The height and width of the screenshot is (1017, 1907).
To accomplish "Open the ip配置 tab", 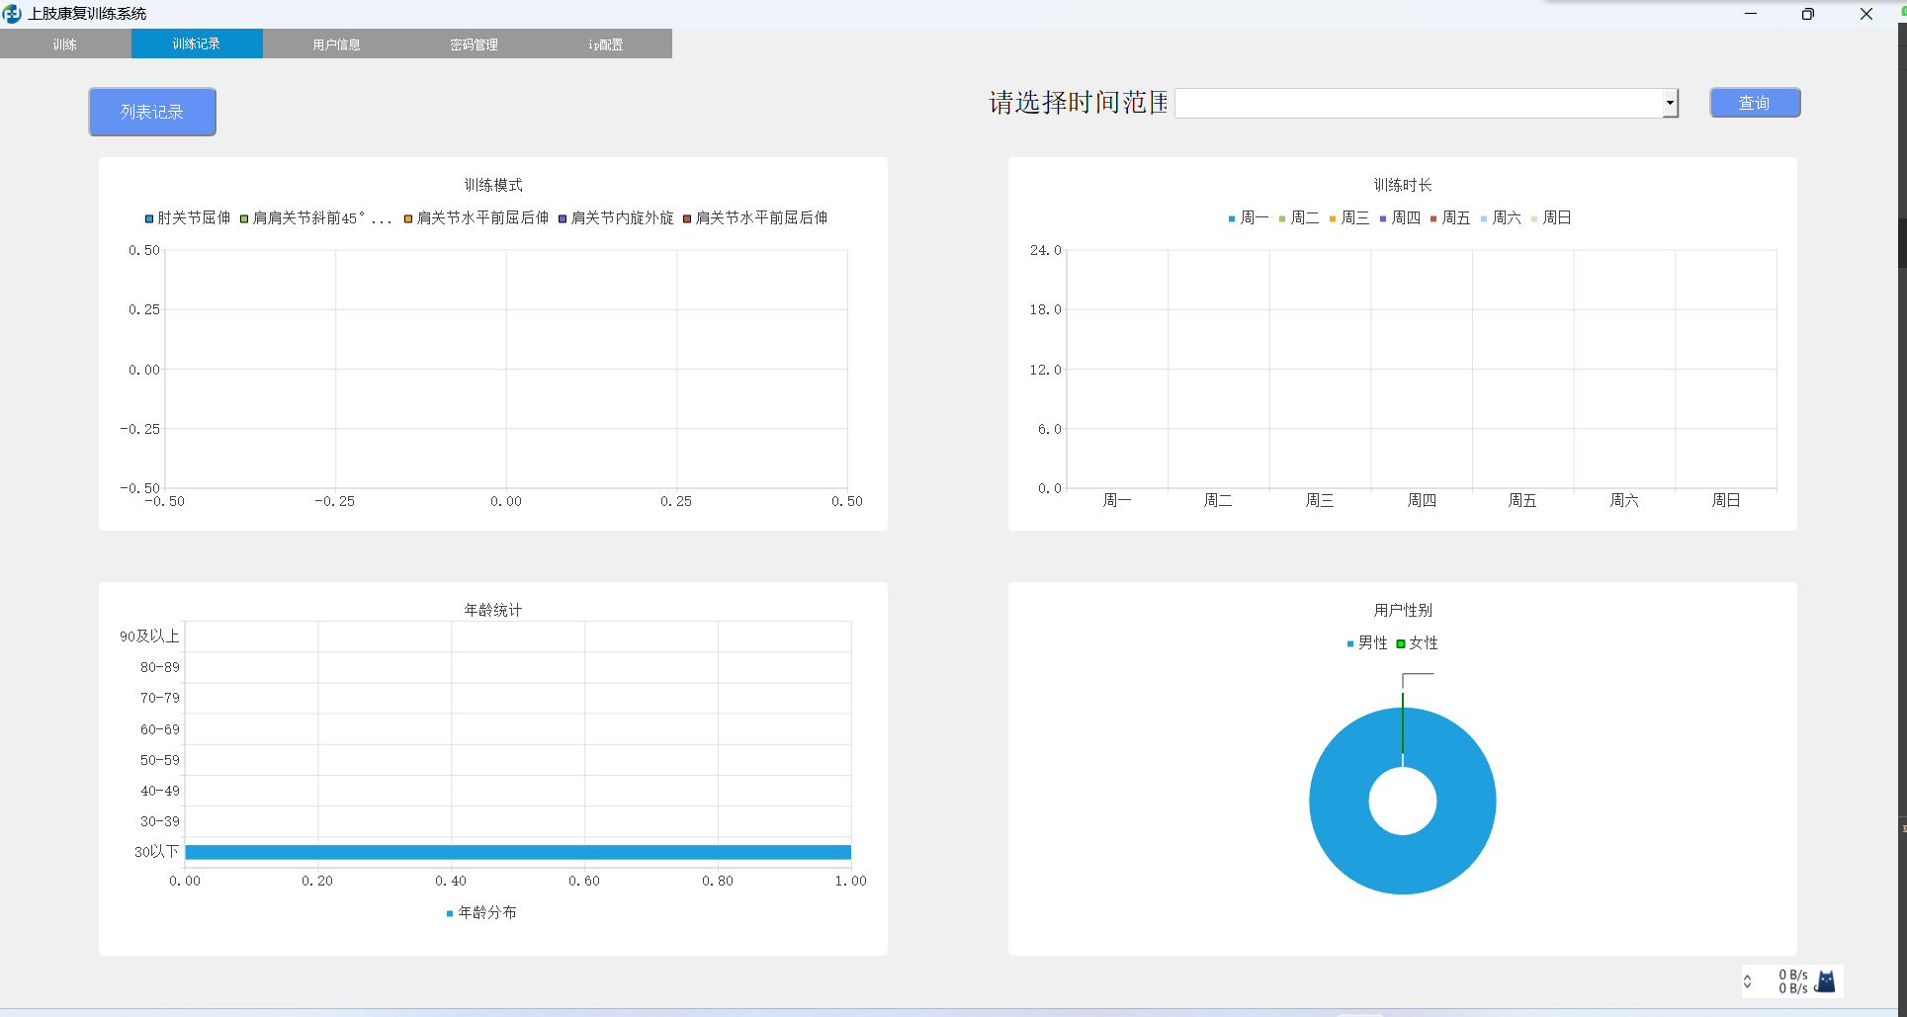I will coord(605,43).
